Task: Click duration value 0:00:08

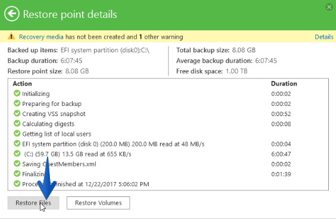Action: pos(281,124)
